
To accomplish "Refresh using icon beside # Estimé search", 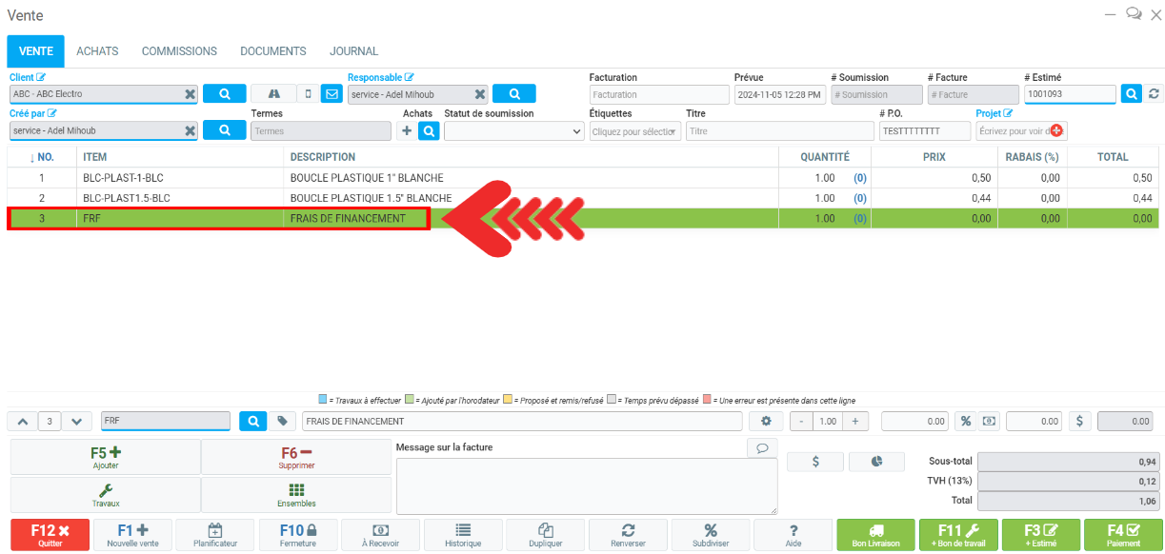I will [x=1155, y=94].
